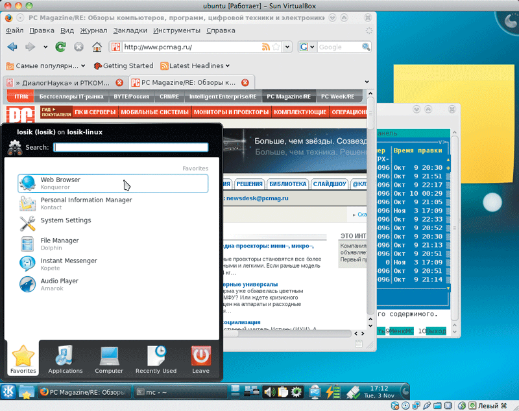519x411 pixels.
Task: Open Leave tab in Kickoff menu
Action: [200, 359]
